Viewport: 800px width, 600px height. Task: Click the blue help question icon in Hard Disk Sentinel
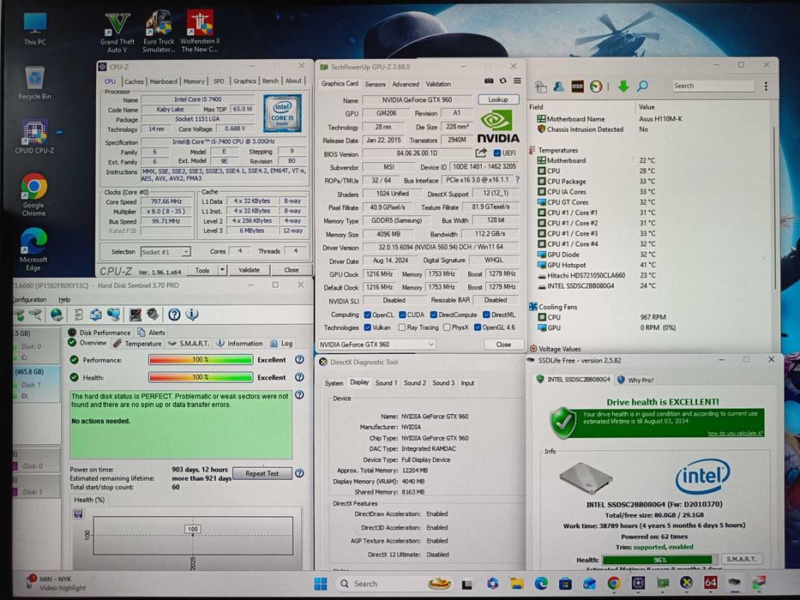click(x=174, y=315)
